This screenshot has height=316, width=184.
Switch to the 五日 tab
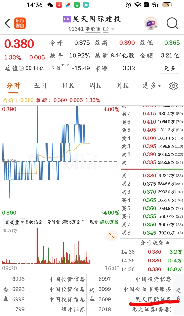40,86
